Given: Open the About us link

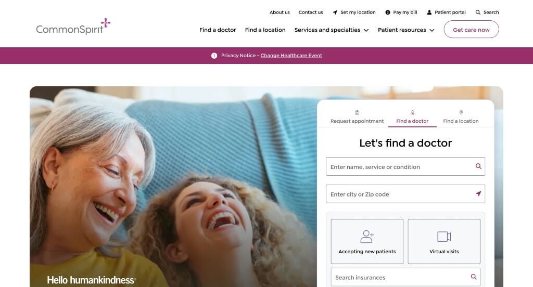Looking at the screenshot, I should (x=280, y=12).
